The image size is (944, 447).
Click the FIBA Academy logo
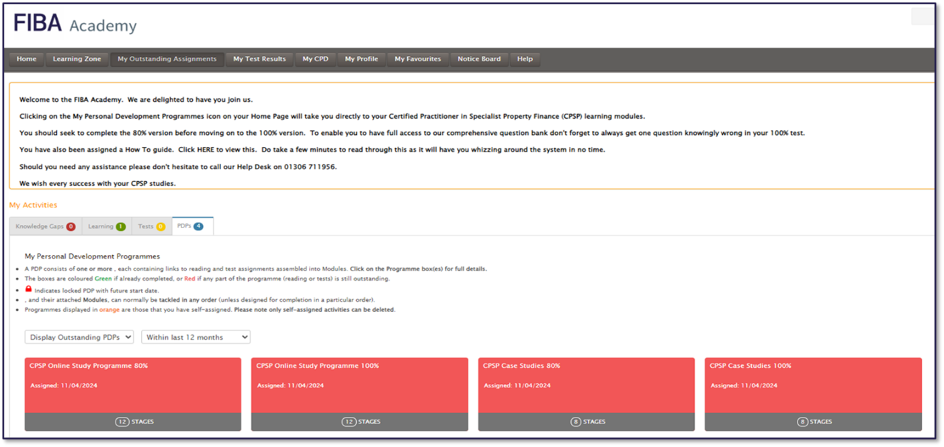(x=75, y=24)
